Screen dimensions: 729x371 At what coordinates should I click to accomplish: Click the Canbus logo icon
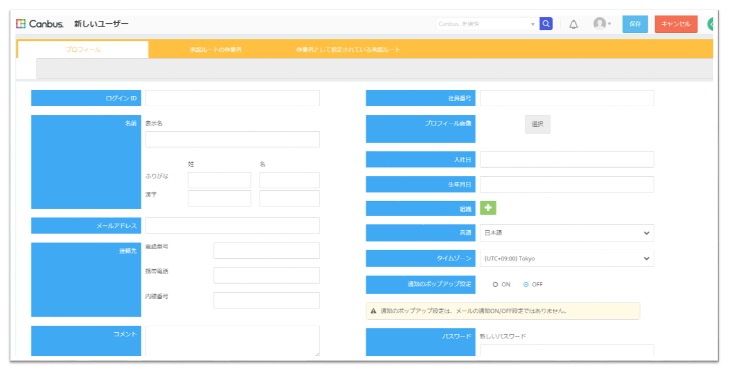click(21, 24)
